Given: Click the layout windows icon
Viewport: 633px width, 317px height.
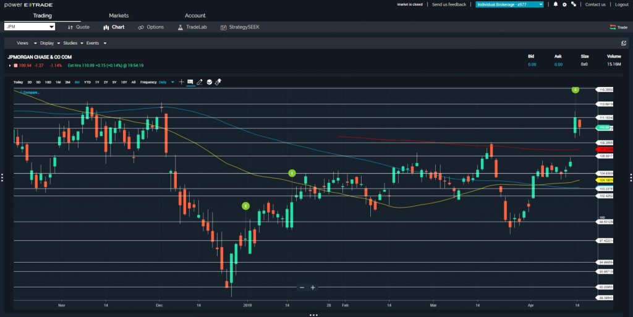Looking at the screenshot, I should (574, 4).
